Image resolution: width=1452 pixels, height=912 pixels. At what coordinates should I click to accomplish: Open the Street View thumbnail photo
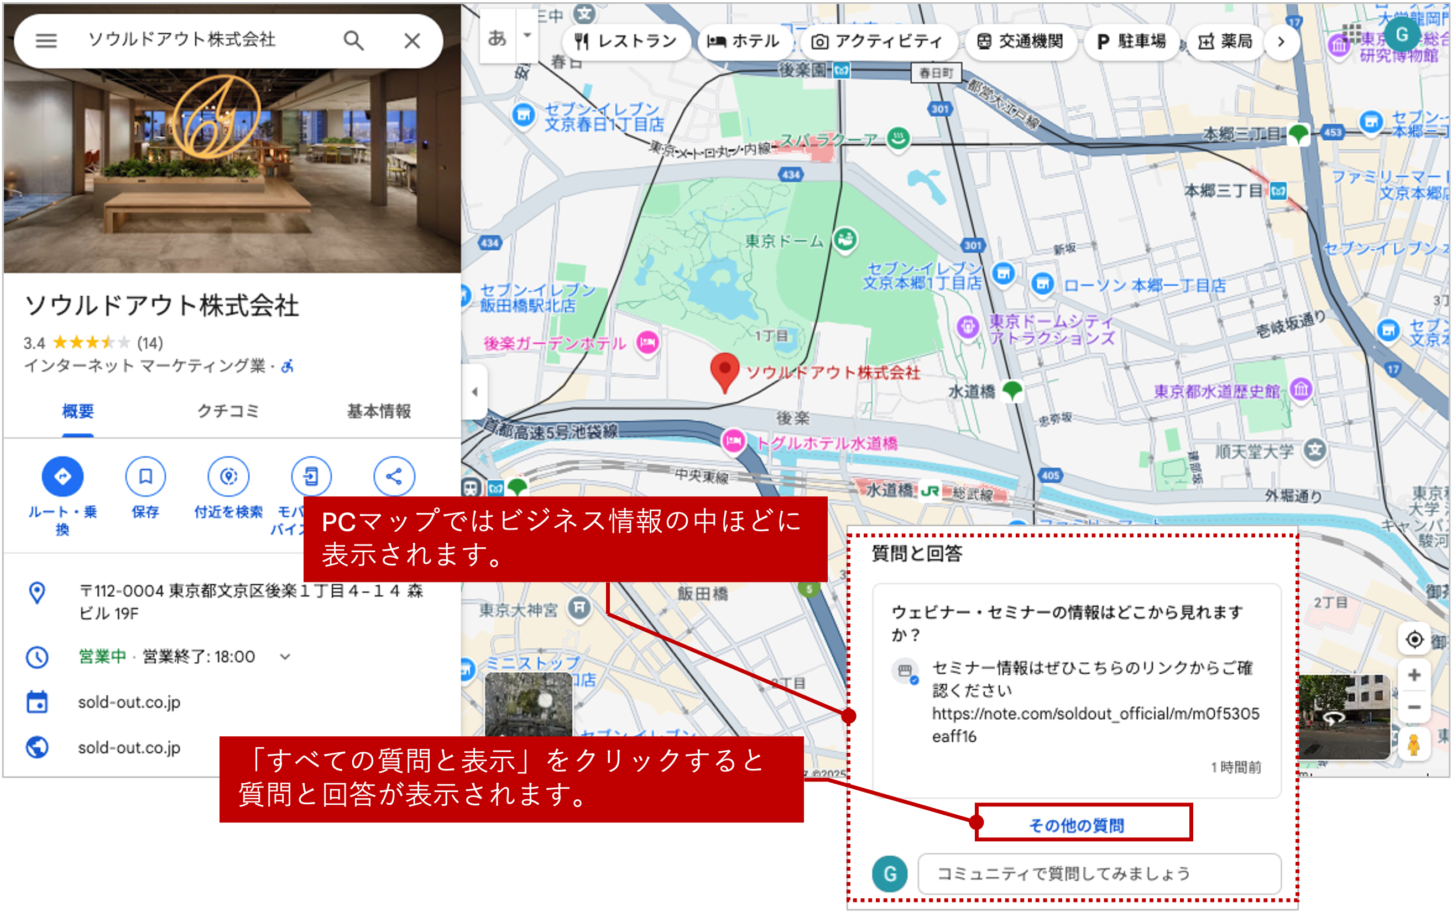pyautogui.click(x=1344, y=717)
